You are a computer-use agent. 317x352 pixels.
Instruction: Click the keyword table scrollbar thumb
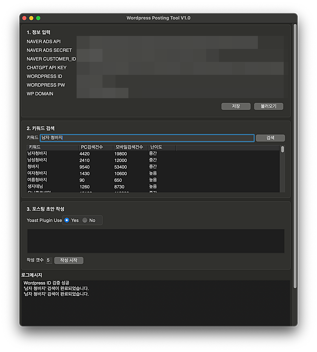point(282,150)
